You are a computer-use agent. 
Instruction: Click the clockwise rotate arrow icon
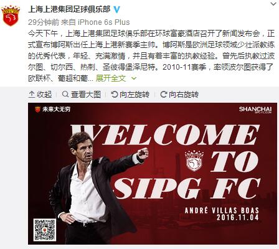click(164, 95)
